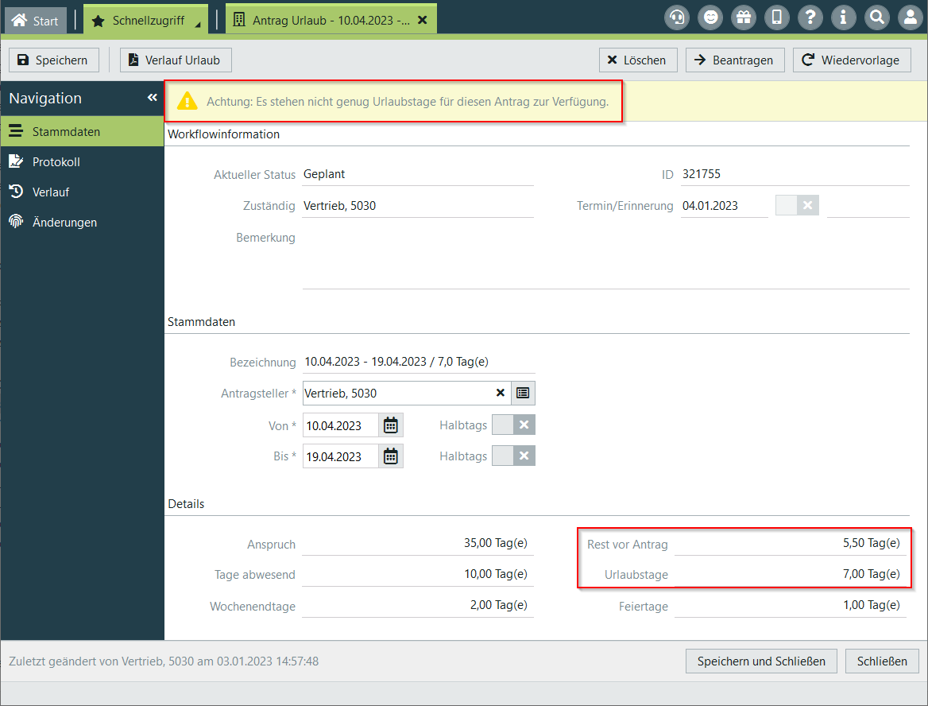Toggle the Termin/Erinnerung switch

point(797,206)
